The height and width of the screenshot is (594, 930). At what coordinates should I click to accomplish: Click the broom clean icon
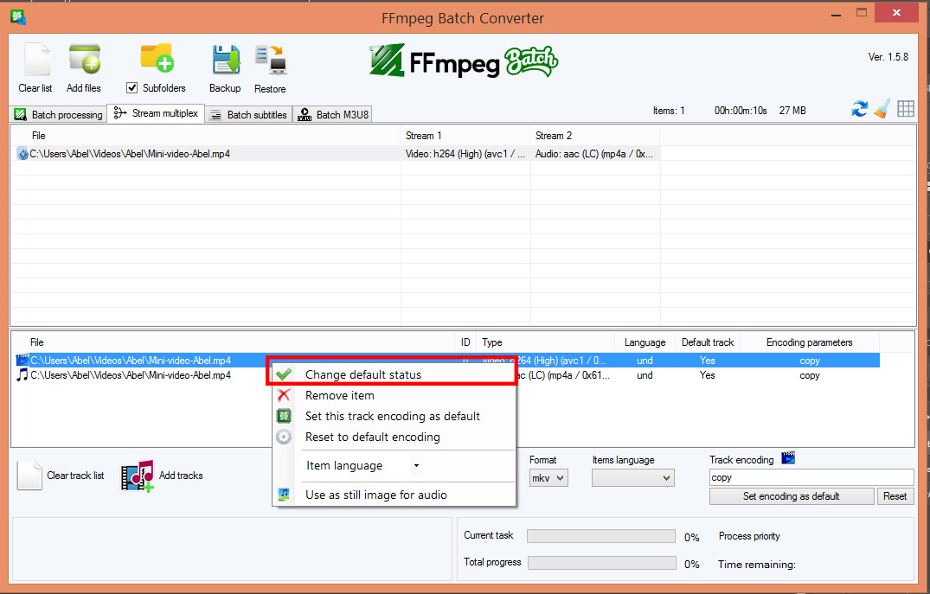tap(882, 108)
